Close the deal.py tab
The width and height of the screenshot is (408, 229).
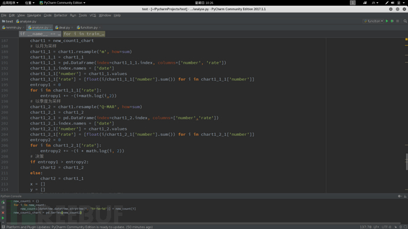coord(72,28)
